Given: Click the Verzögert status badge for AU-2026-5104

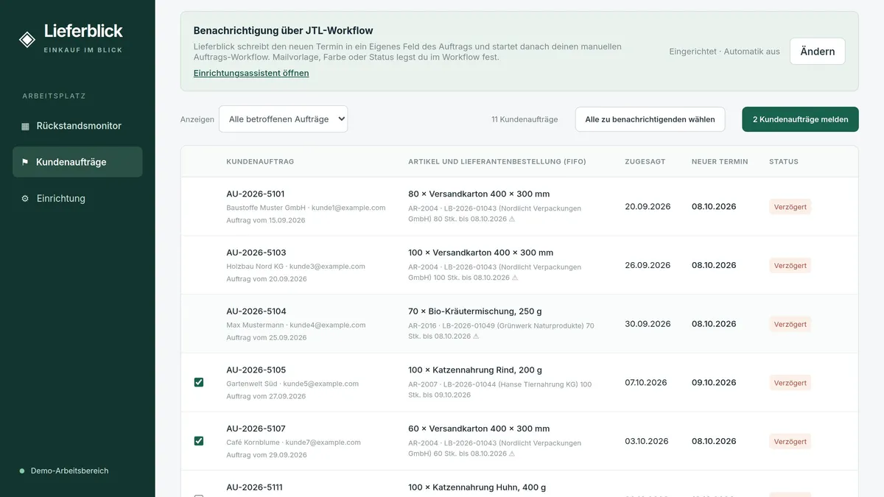Looking at the screenshot, I should (x=790, y=324).
